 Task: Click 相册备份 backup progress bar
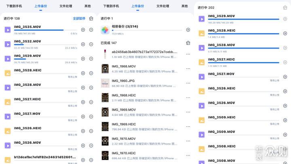tap(147, 30)
